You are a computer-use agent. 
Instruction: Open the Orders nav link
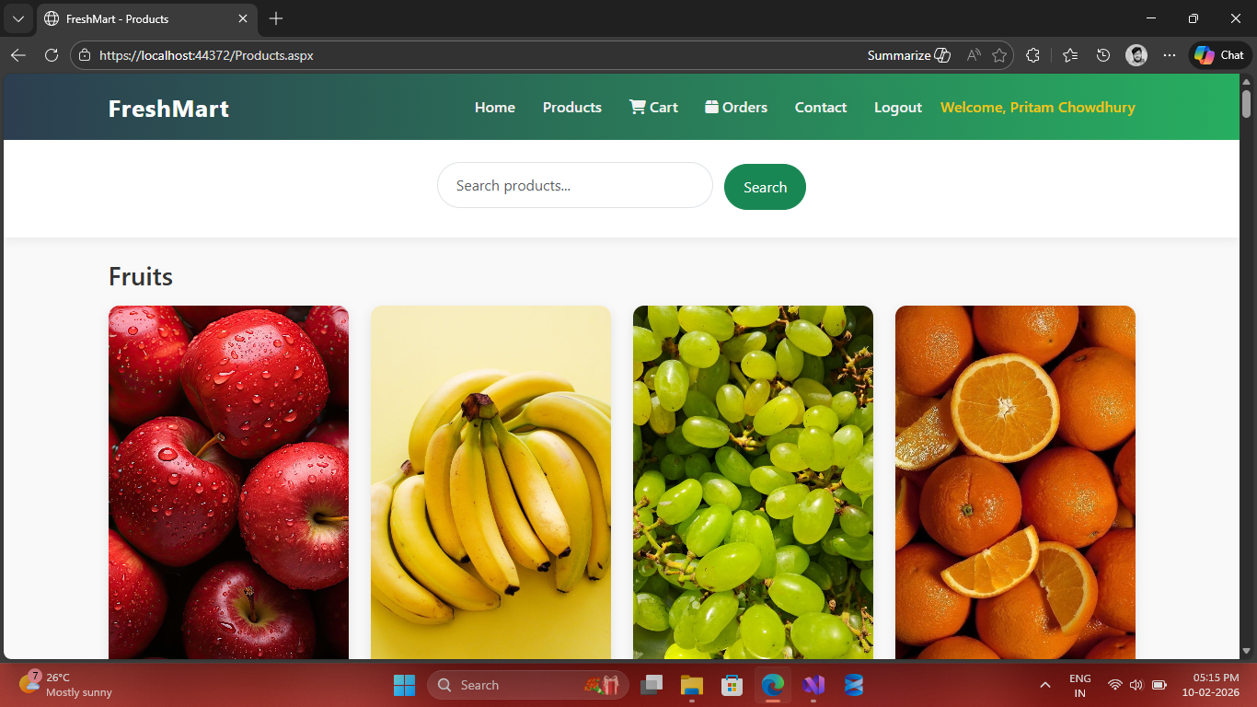pos(736,108)
